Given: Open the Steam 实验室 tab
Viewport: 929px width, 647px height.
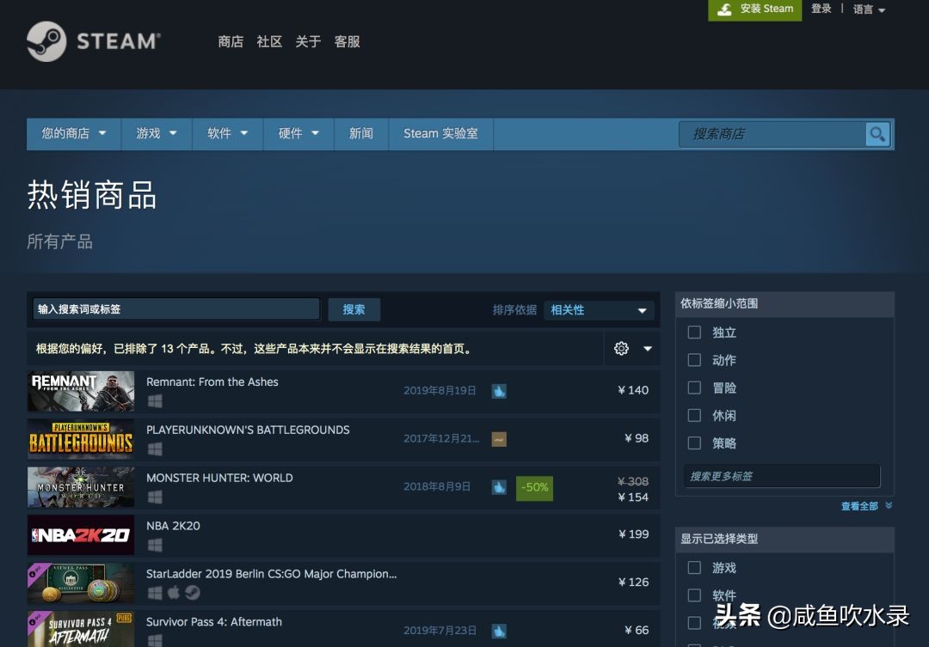Looking at the screenshot, I should click(440, 134).
